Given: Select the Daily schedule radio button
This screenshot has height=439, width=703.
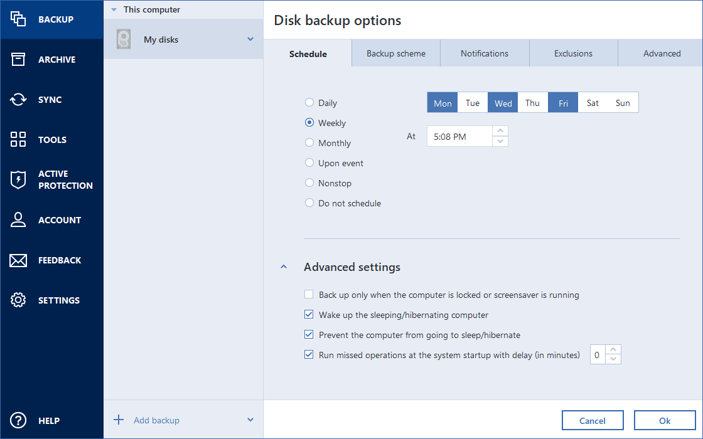Looking at the screenshot, I should point(309,103).
